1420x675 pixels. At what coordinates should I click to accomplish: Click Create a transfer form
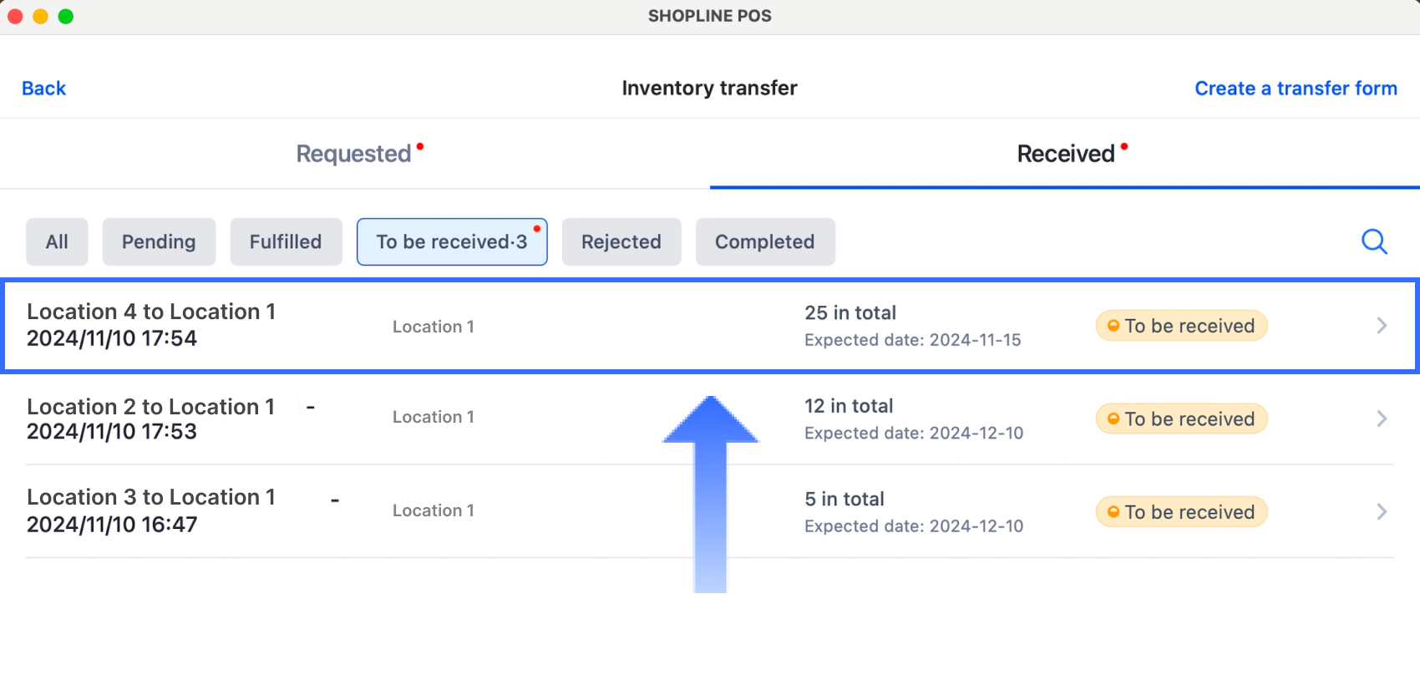tap(1296, 89)
